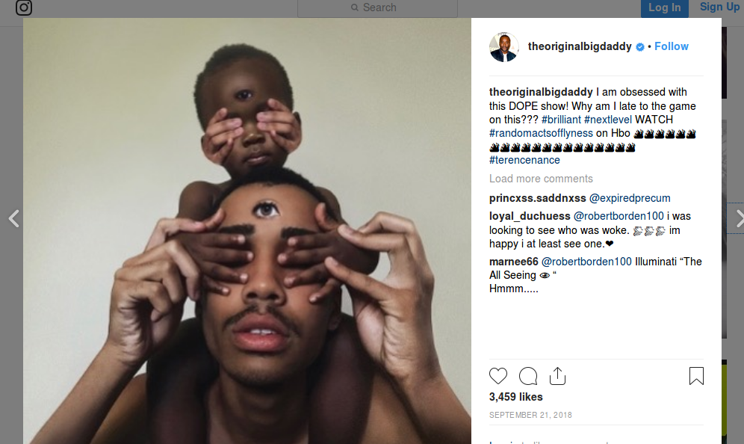Go to previous post arrow

(13, 218)
